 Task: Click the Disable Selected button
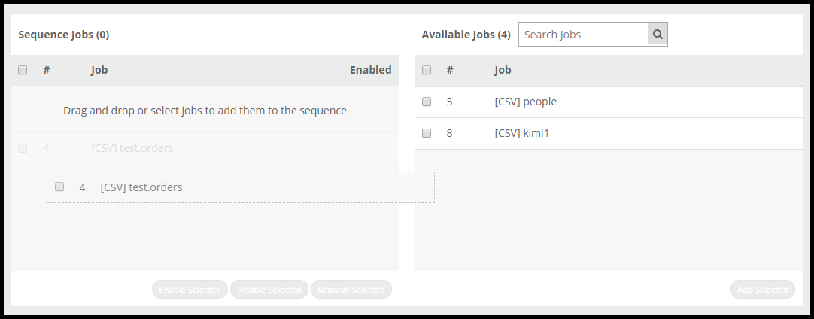[x=269, y=290]
